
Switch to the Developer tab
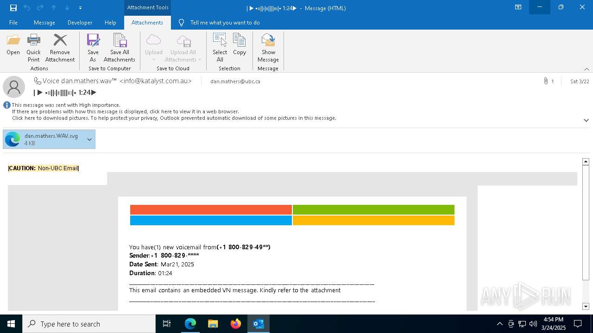(x=80, y=23)
